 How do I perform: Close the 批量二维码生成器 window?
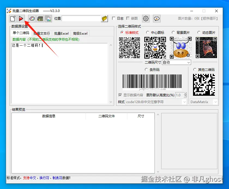click(x=216, y=11)
